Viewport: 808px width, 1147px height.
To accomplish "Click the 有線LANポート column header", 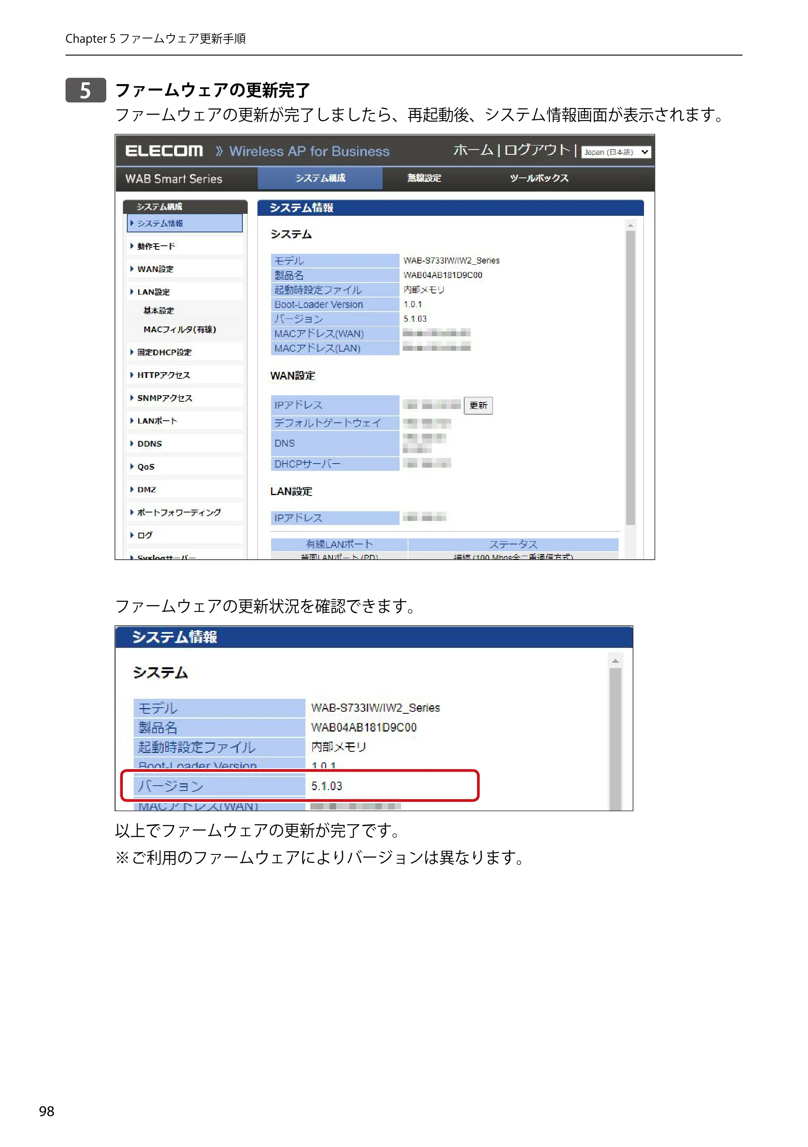I will 340,544.
